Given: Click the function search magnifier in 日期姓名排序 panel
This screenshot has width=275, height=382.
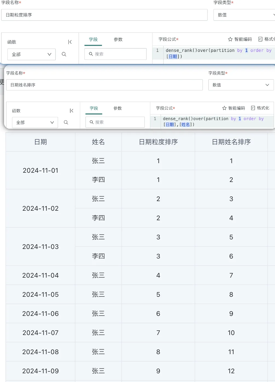Looking at the screenshot, I should pos(66,122).
